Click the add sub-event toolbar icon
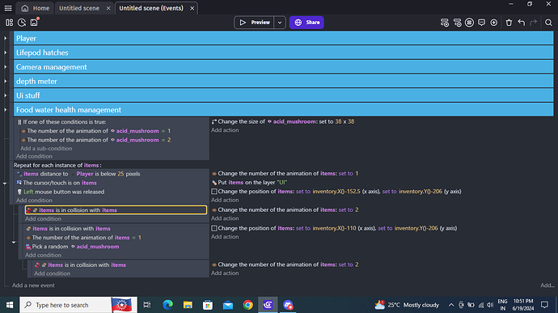558x313 pixels. [x=457, y=23]
